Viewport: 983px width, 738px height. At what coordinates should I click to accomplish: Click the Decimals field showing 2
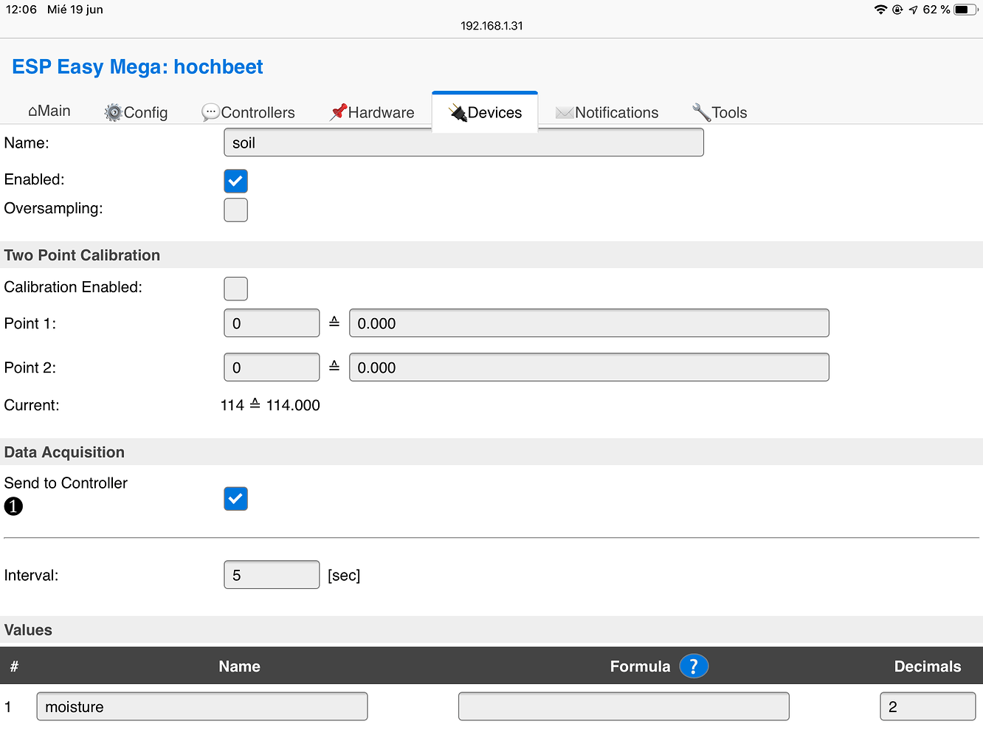click(x=928, y=706)
